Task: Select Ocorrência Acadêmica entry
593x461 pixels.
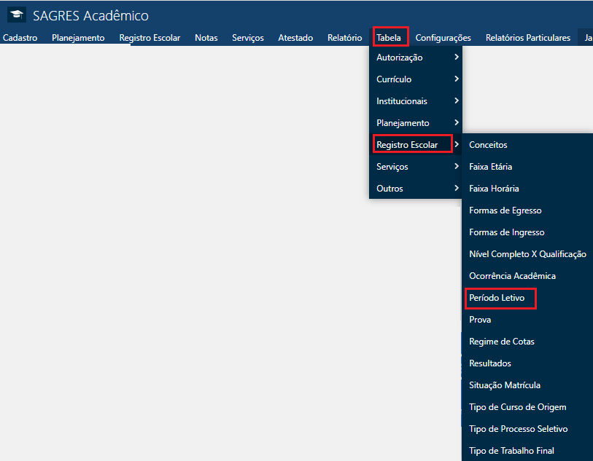Action: coord(512,276)
